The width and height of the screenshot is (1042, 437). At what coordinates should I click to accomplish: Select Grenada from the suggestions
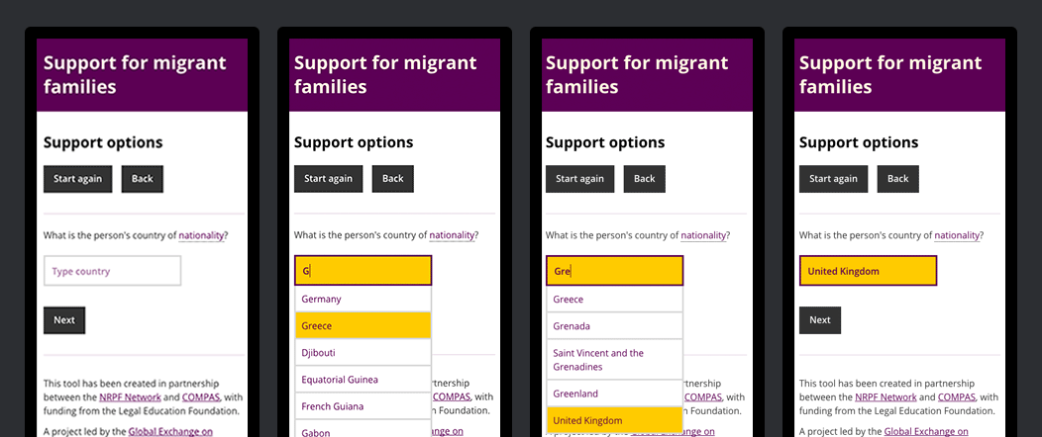click(x=614, y=325)
